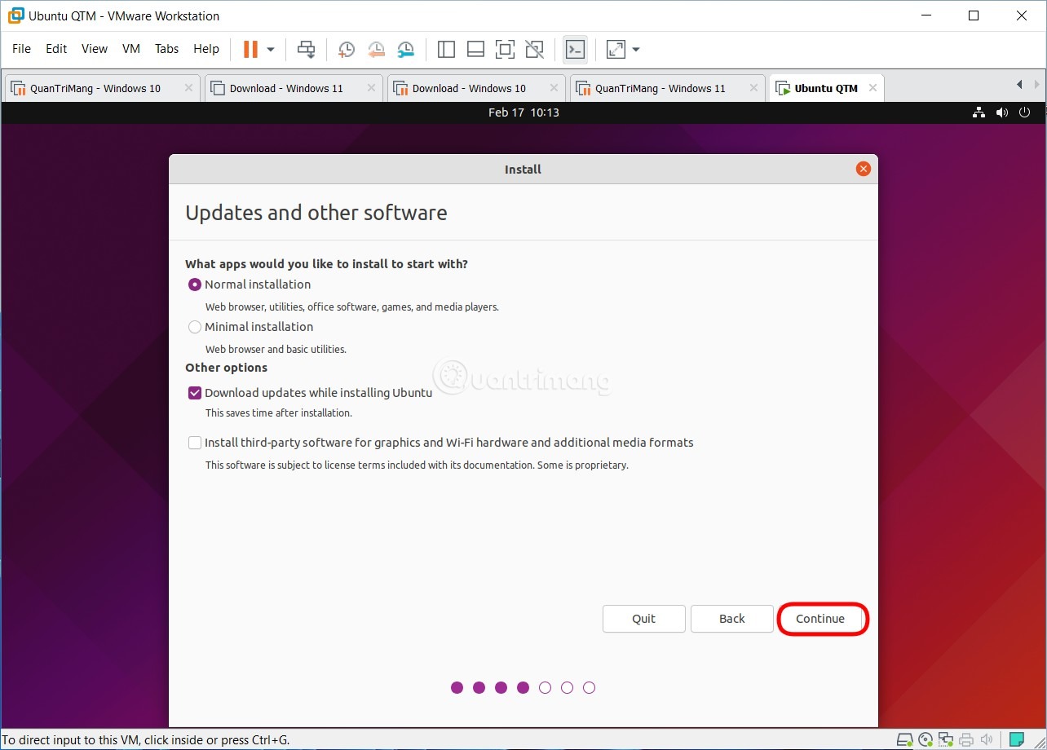Screen dimensions: 1047x750
Task: Close the QuanTriMang - Windows 11 tab
Action: (x=753, y=88)
